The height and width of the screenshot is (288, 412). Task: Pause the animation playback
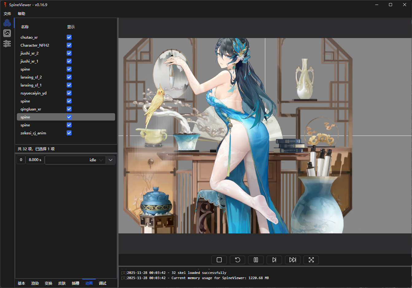point(256,260)
